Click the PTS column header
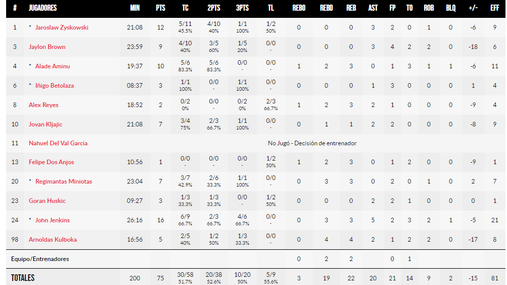Viewport: 507px width, 285px height. [161, 8]
